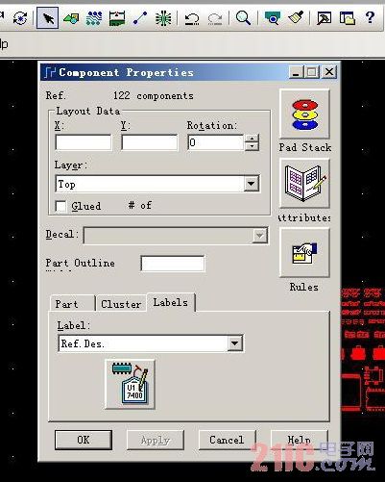Switch to the Cluster tab

(x=121, y=304)
